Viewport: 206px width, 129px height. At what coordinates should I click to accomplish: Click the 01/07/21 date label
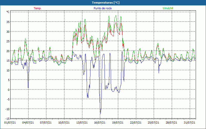pyautogui.click(x=10, y=123)
